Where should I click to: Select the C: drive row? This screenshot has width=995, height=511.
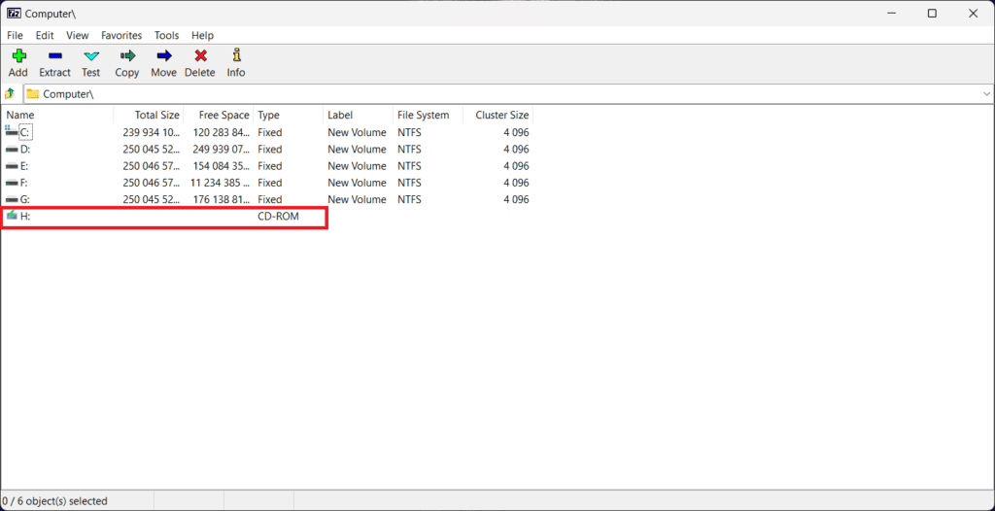click(x=25, y=132)
